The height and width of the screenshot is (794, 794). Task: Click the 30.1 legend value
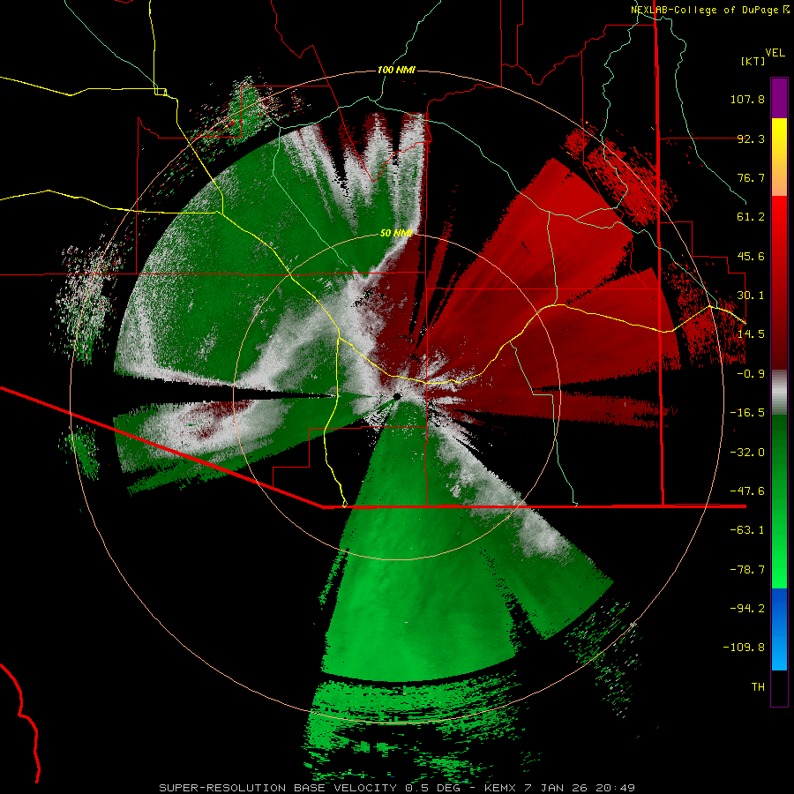pos(751,296)
